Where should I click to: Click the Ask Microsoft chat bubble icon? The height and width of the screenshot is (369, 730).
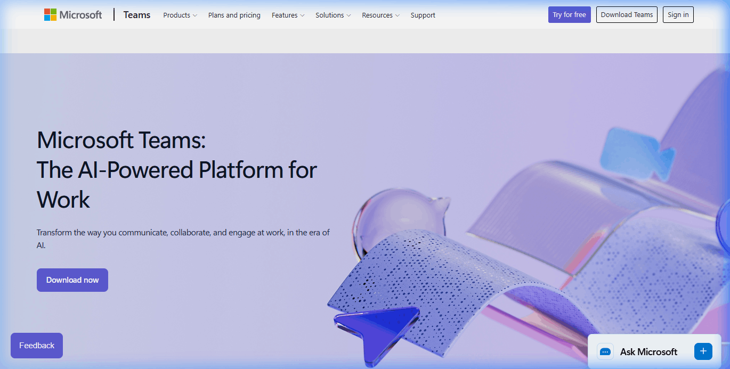point(605,351)
